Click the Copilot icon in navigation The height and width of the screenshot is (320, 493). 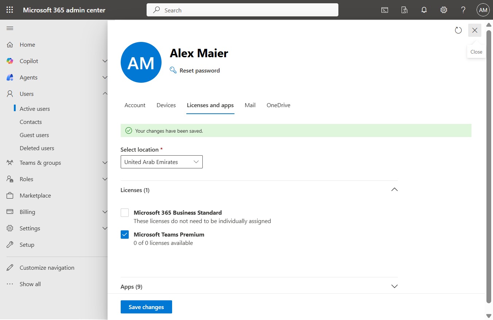pyautogui.click(x=10, y=61)
